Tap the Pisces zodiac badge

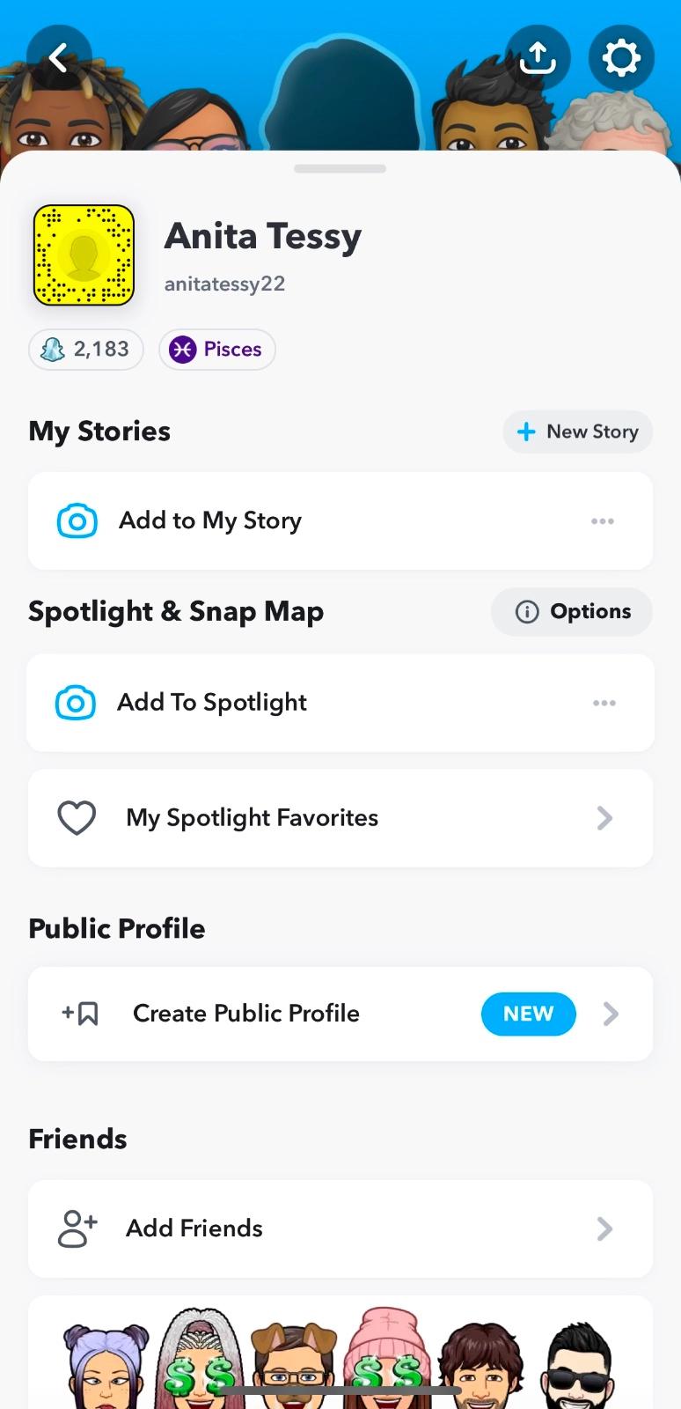click(217, 350)
